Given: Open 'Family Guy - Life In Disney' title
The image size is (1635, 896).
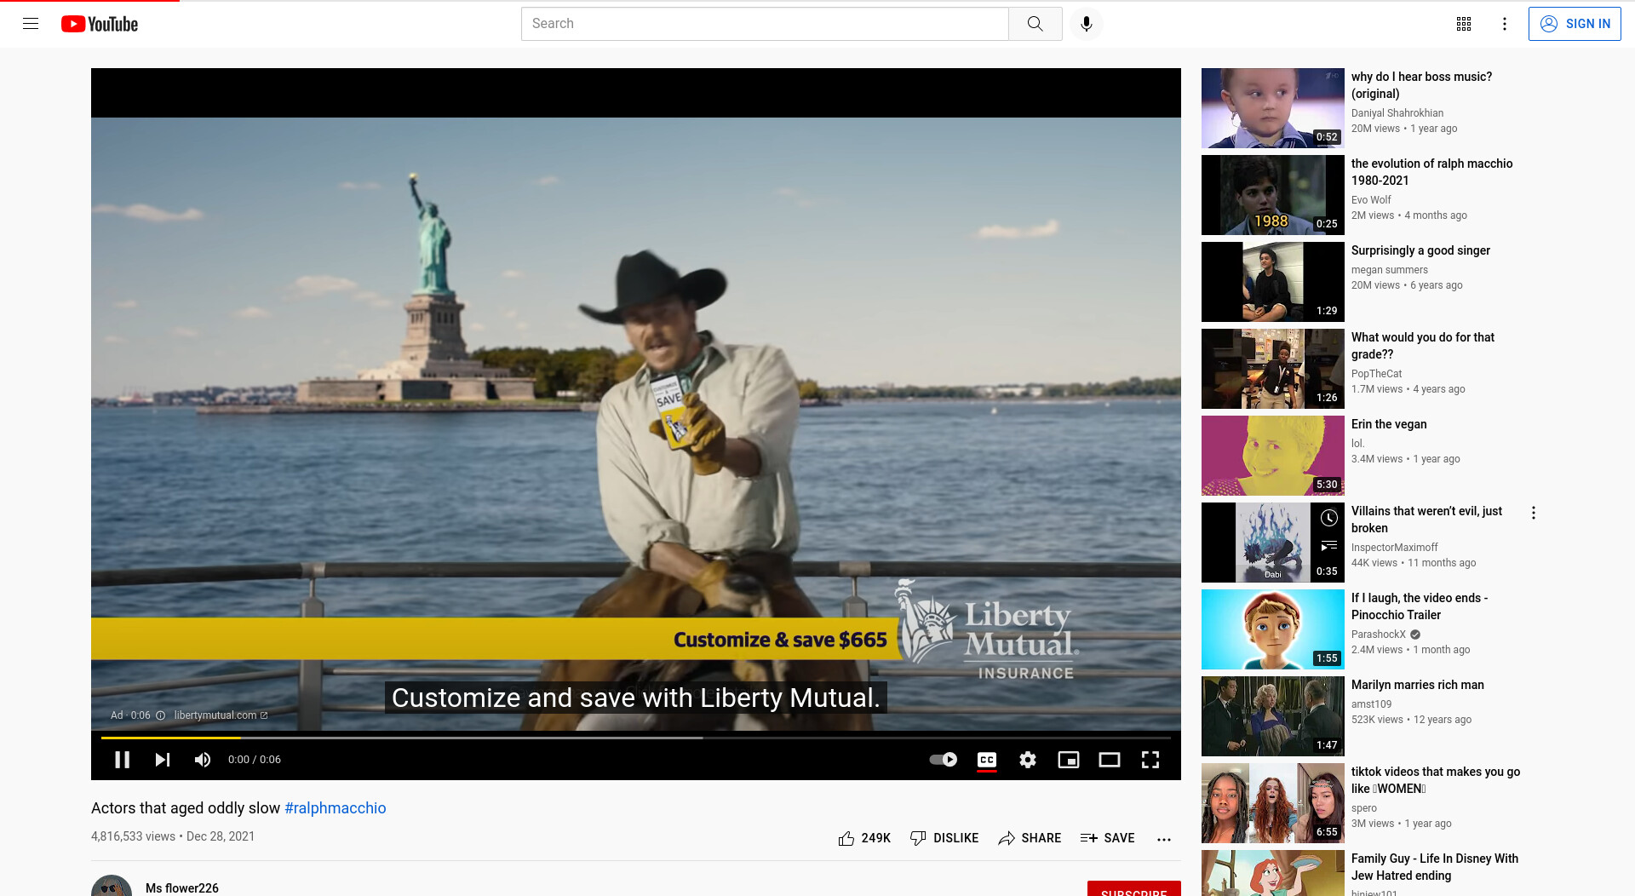Looking at the screenshot, I should click(x=1434, y=867).
